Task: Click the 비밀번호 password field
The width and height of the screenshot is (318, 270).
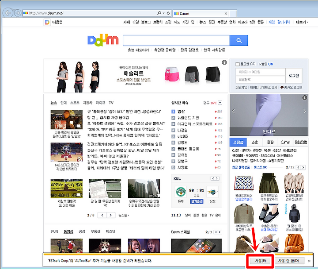Action: [x=261, y=80]
